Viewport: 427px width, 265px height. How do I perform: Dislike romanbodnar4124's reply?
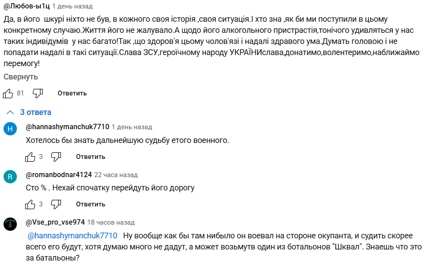(x=56, y=204)
